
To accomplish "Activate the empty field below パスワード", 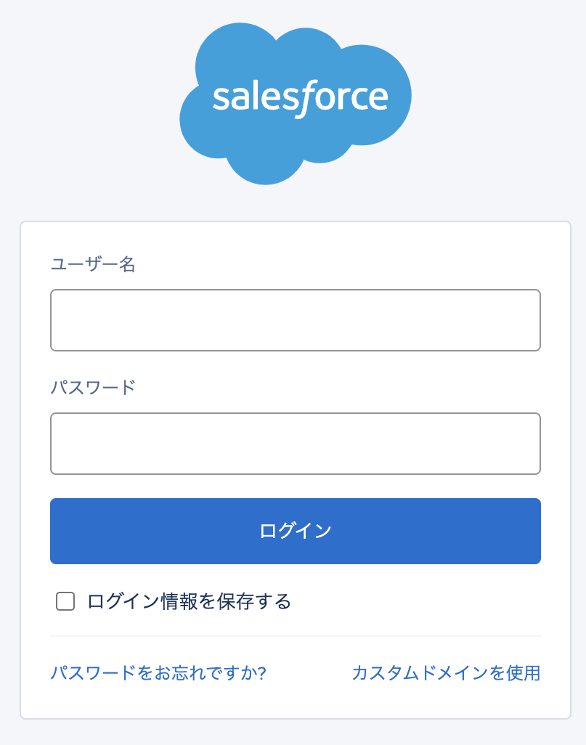I will (x=295, y=444).
